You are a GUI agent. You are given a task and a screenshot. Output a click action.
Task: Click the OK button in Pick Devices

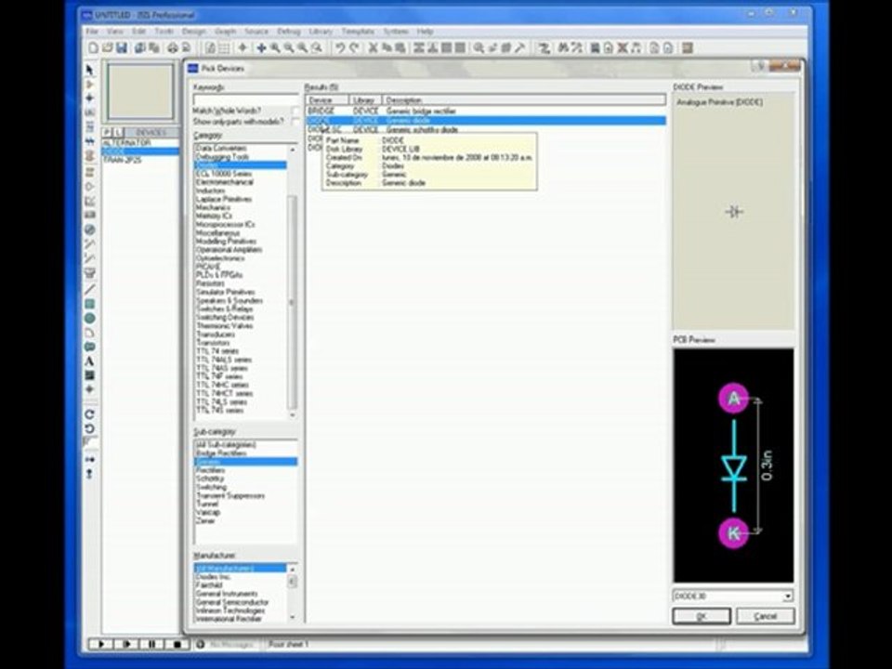tap(702, 616)
